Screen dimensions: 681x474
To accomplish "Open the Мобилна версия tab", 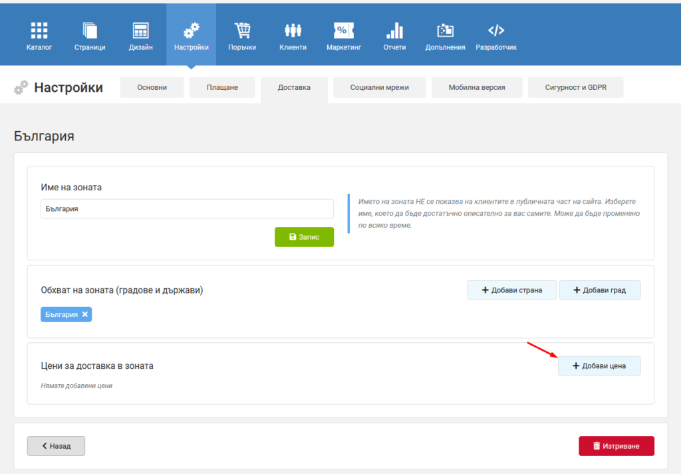I will (477, 87).
